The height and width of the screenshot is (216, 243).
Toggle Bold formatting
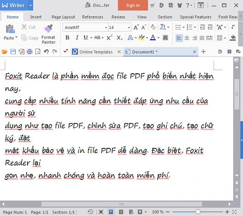click(x=67, y=38)
